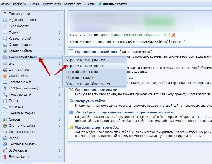Click the red X next to indexing status
212x164 pixels.
click(173, 35)
